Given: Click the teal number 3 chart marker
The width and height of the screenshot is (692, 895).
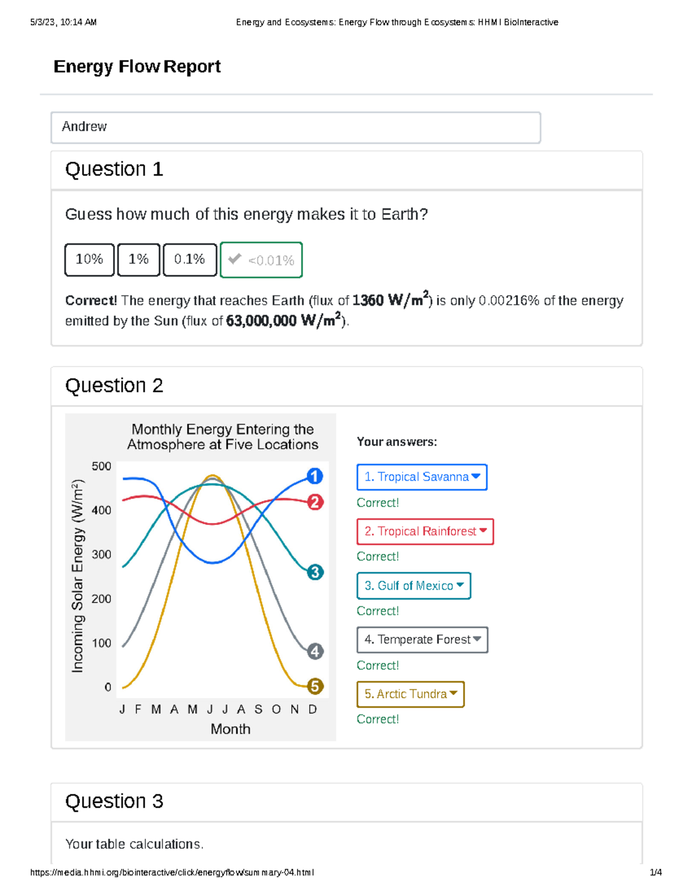Looking at the screenshot, I should click(x=315, y=572).
